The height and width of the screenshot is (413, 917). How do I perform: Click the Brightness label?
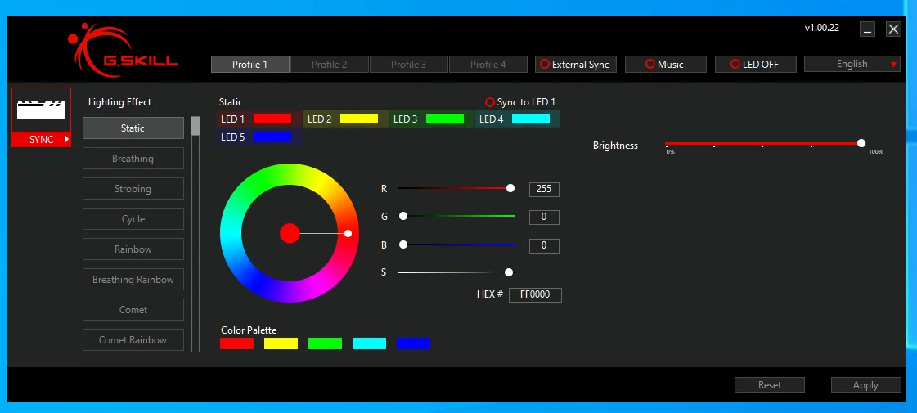click(615, 146)
